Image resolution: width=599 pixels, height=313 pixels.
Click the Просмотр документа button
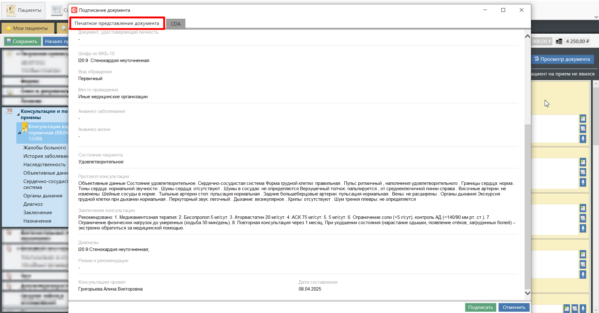click(562, 59)
